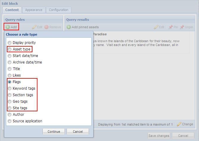Image resolution: width=199 pixels, height=141 pixels.
Task: Cancel the Edit block dialog
Action: [x=183, y=136]
